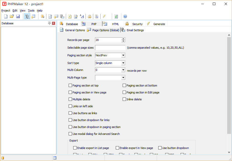
Task: Click the edit page pencil toolbar icon
Action: pyautogui.click(x=76, y=16)
